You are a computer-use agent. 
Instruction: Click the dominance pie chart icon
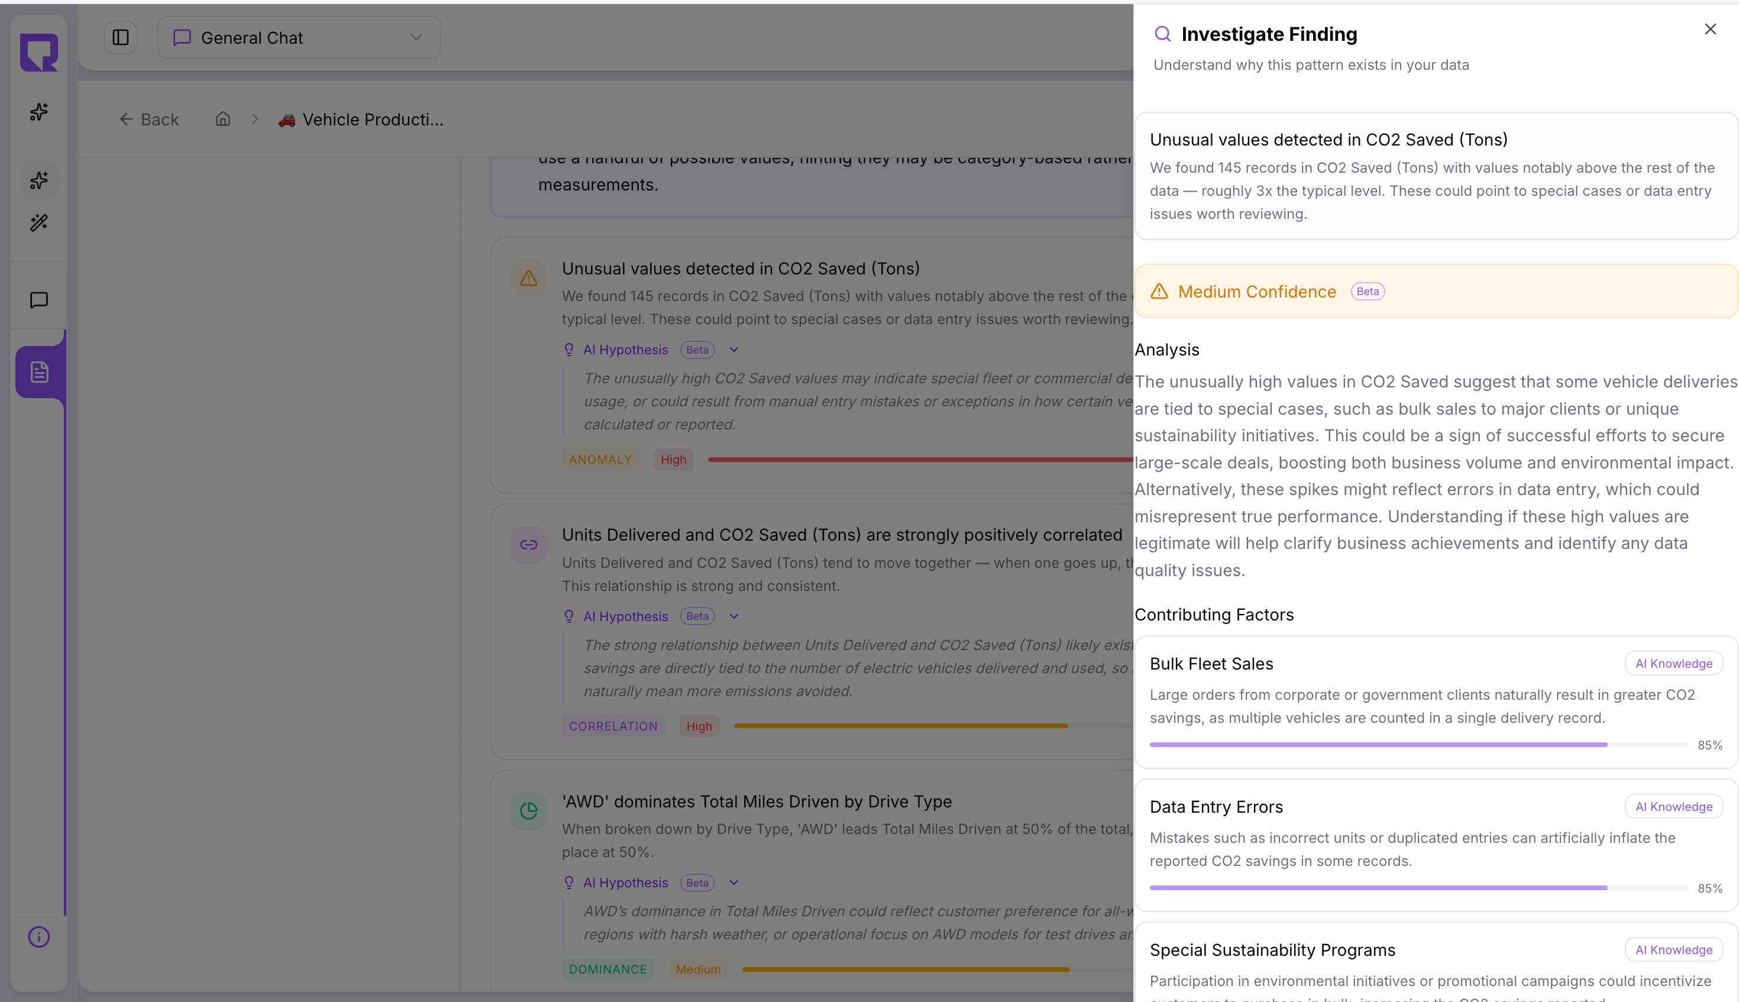point(529,811)
